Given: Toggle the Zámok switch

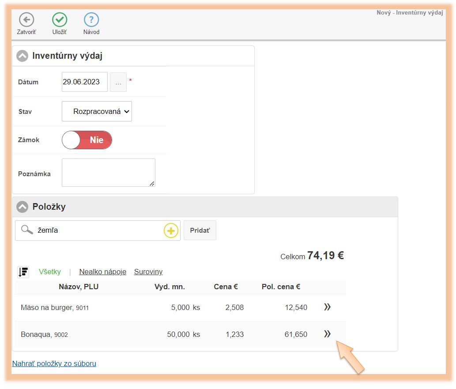Looking at the screenshot, I should (x=87, y=140).
